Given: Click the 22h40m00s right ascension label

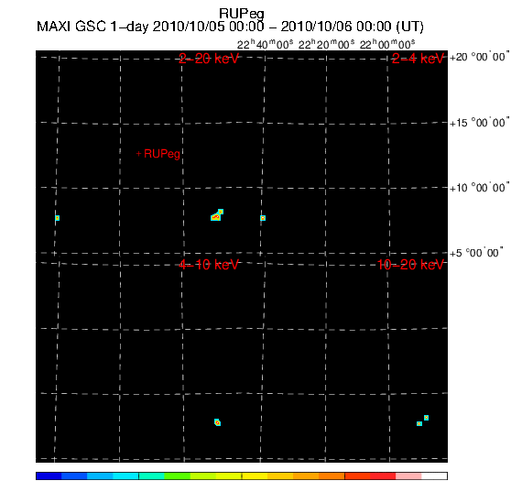Looking at the screenshot, I should (x=265, y=44).
